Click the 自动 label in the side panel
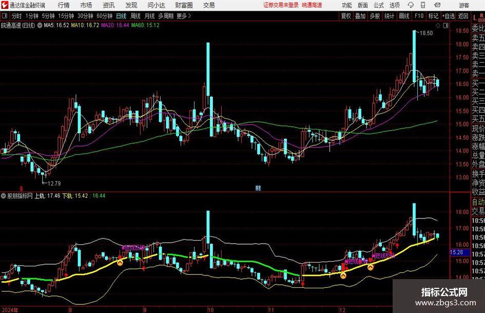The width and height of the screenshot is (485, 313). click(x=478, y=202)
